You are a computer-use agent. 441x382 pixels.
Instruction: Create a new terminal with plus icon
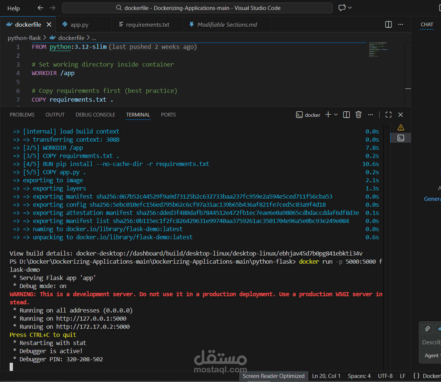(x=328, y=115)
